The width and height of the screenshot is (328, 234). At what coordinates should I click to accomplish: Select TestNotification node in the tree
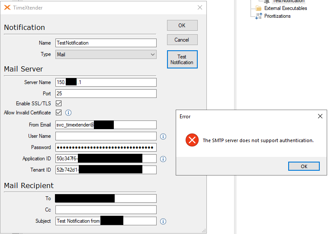point(289,1)
